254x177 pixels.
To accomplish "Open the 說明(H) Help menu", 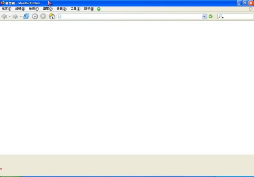I will 89,9.
